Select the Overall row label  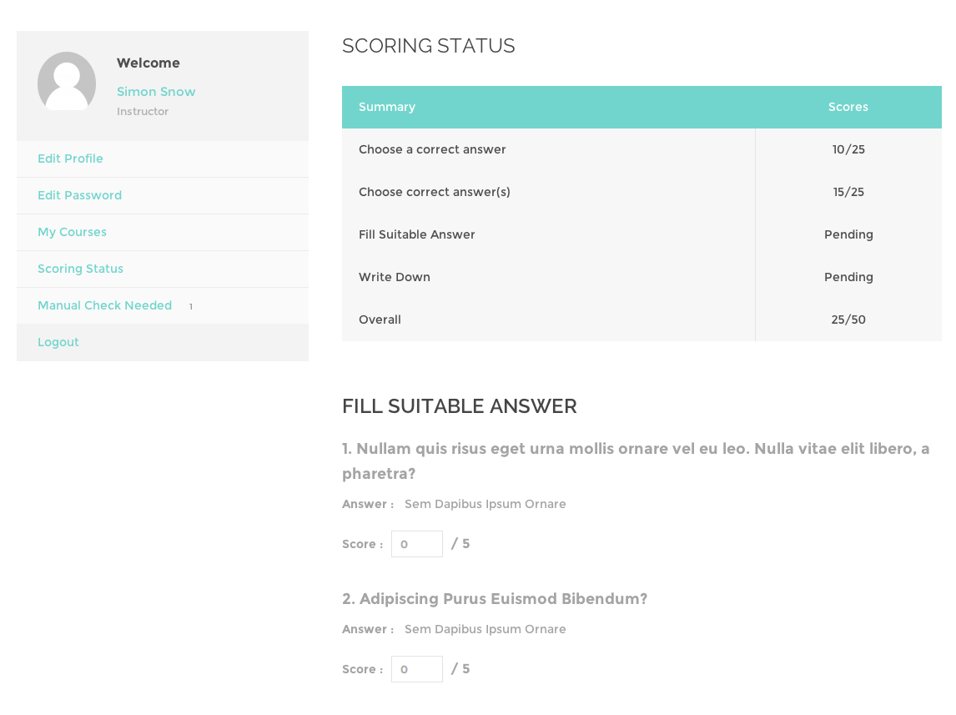pyautogui.click(x=380, y=320)
